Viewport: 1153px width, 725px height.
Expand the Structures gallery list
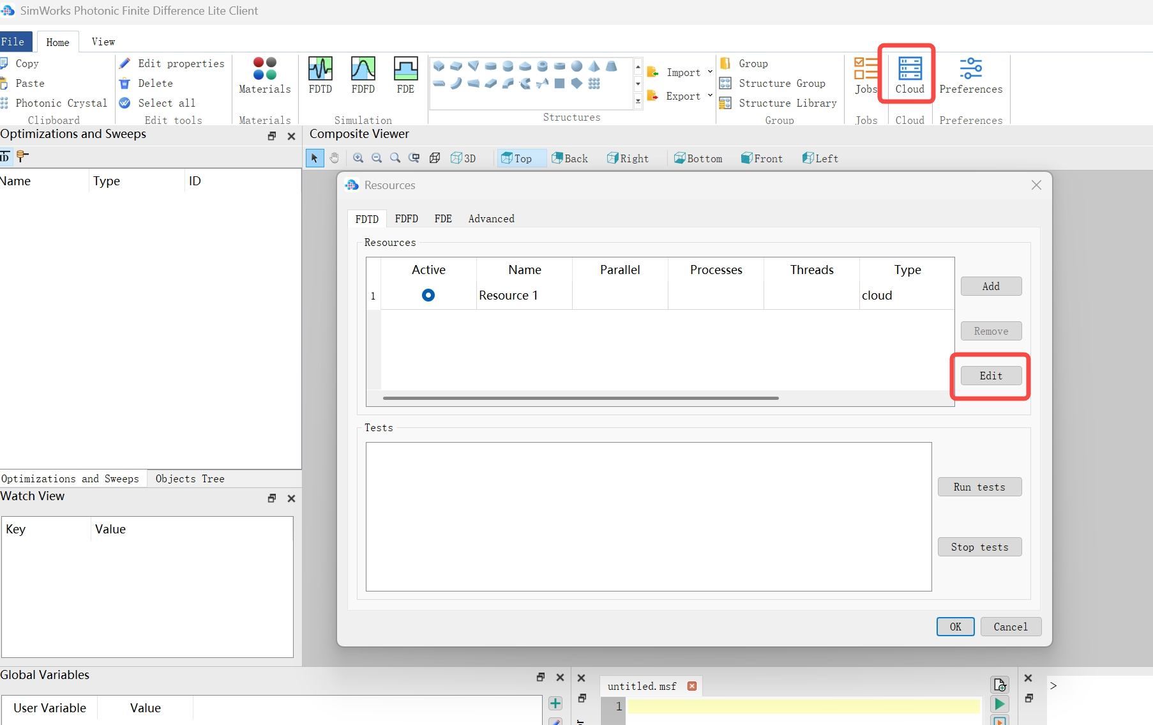click(x=638, y=102)
